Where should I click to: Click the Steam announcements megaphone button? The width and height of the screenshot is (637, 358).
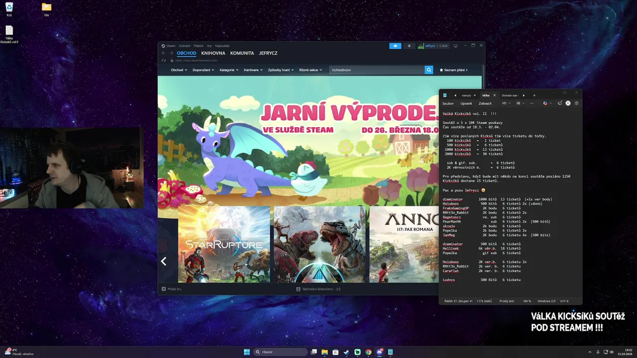[395, 46]
